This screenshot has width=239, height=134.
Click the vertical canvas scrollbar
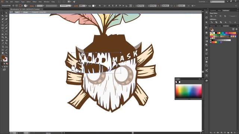tap(203, 71)
